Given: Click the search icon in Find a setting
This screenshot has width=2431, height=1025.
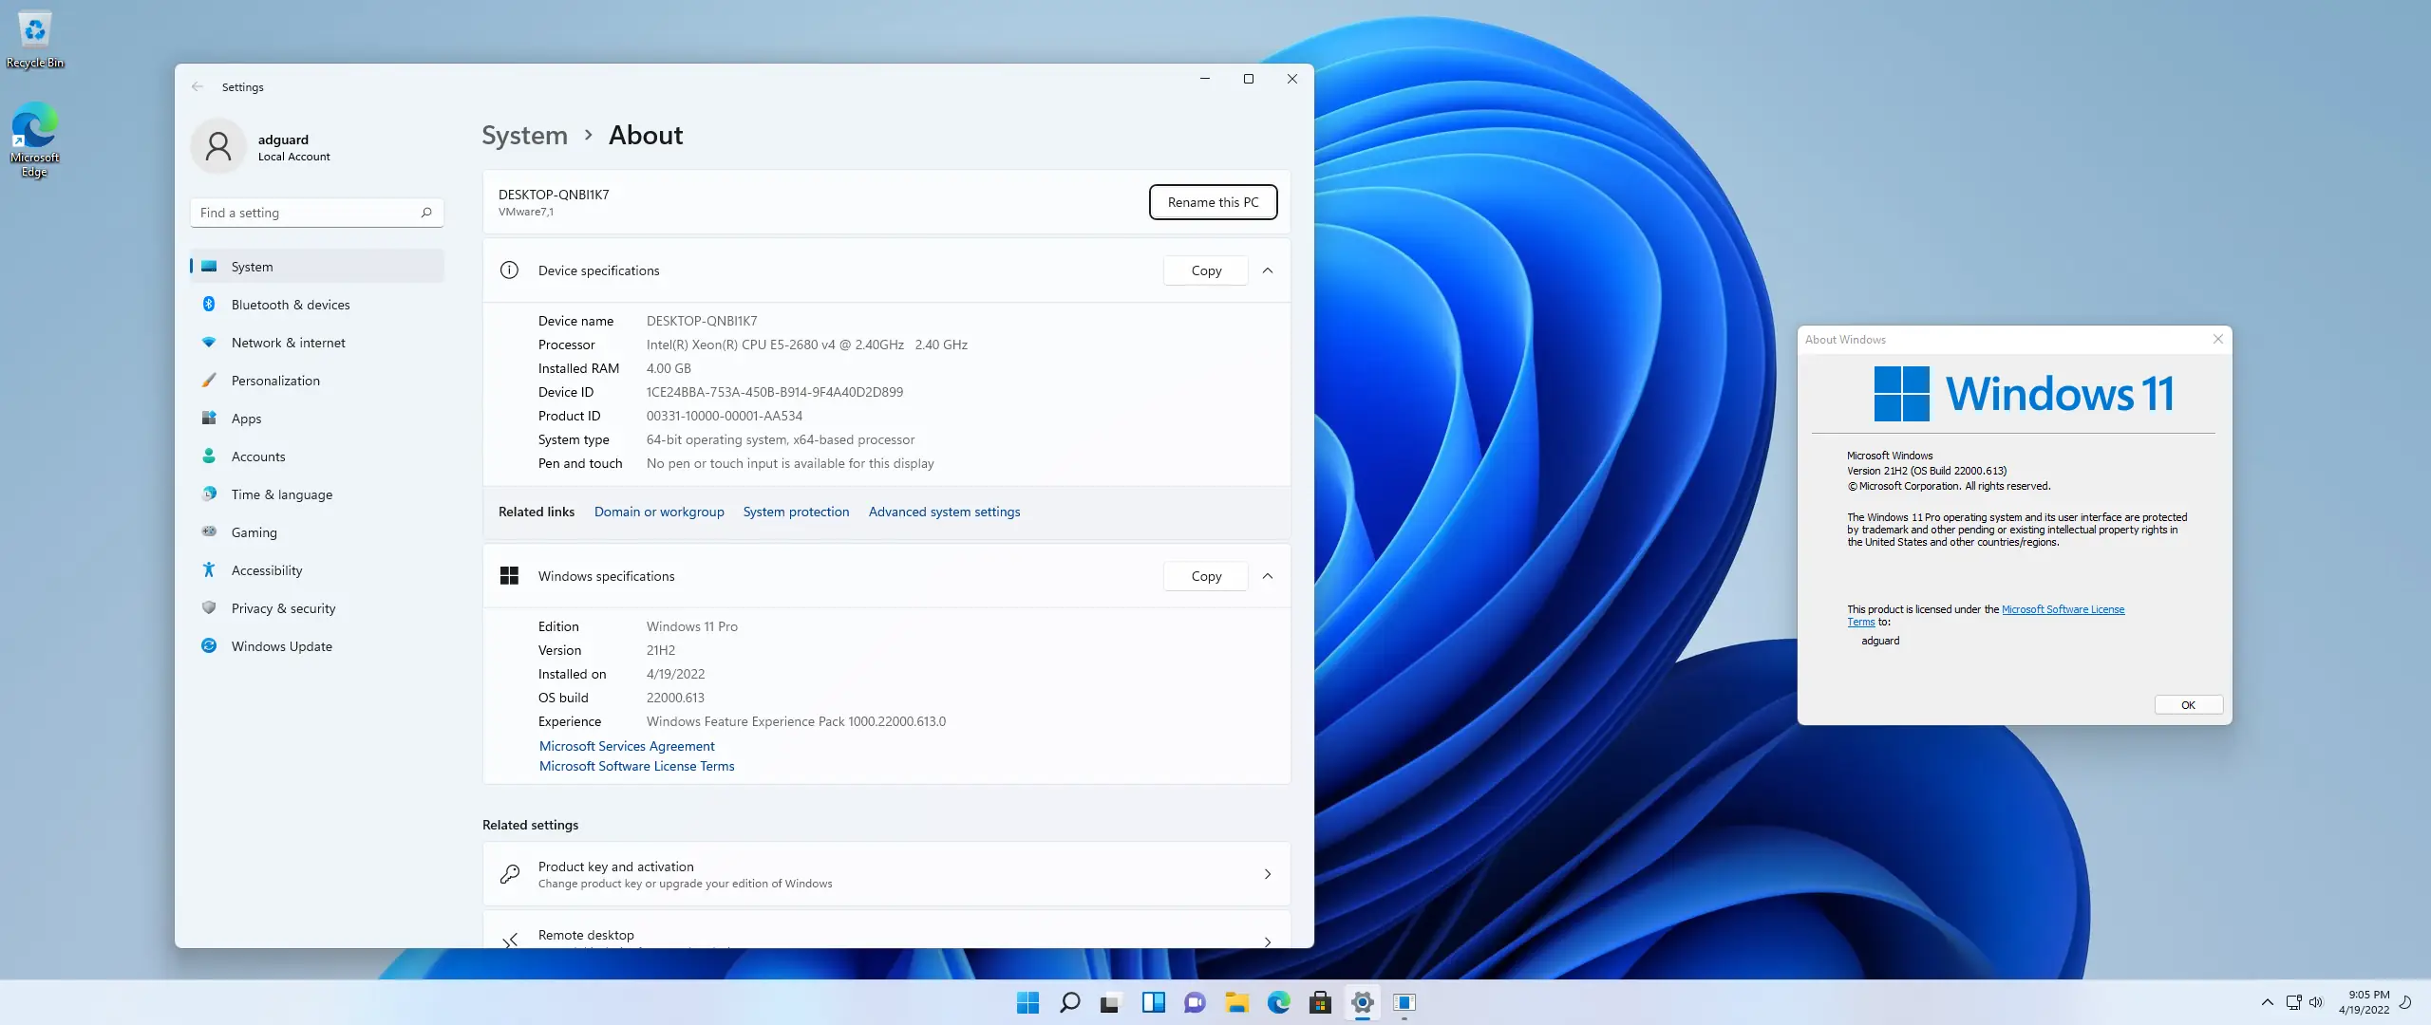Looking at the screenshot, I should coord(426,213).
